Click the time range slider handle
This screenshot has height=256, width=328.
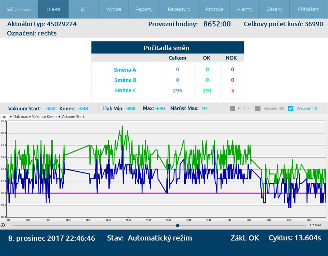point(178,226)
